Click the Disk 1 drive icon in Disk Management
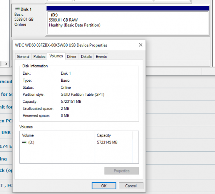Screen dimensions: 215x194 [17, 9]
